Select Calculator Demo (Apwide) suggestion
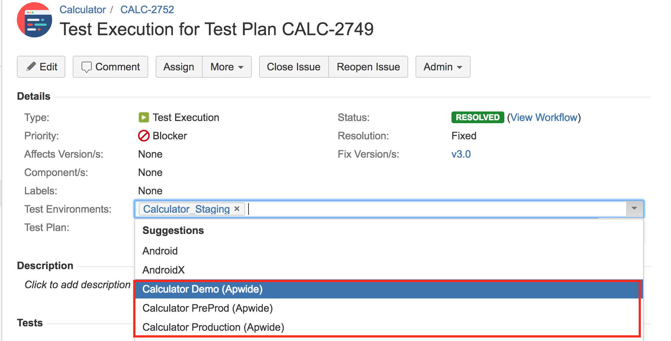The width and height of the screenshot is (671, 341). coord(389,289)
